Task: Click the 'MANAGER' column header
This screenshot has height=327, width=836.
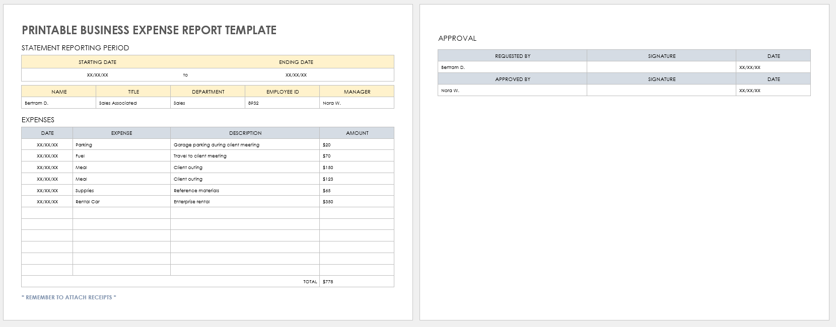Action: 357,92
